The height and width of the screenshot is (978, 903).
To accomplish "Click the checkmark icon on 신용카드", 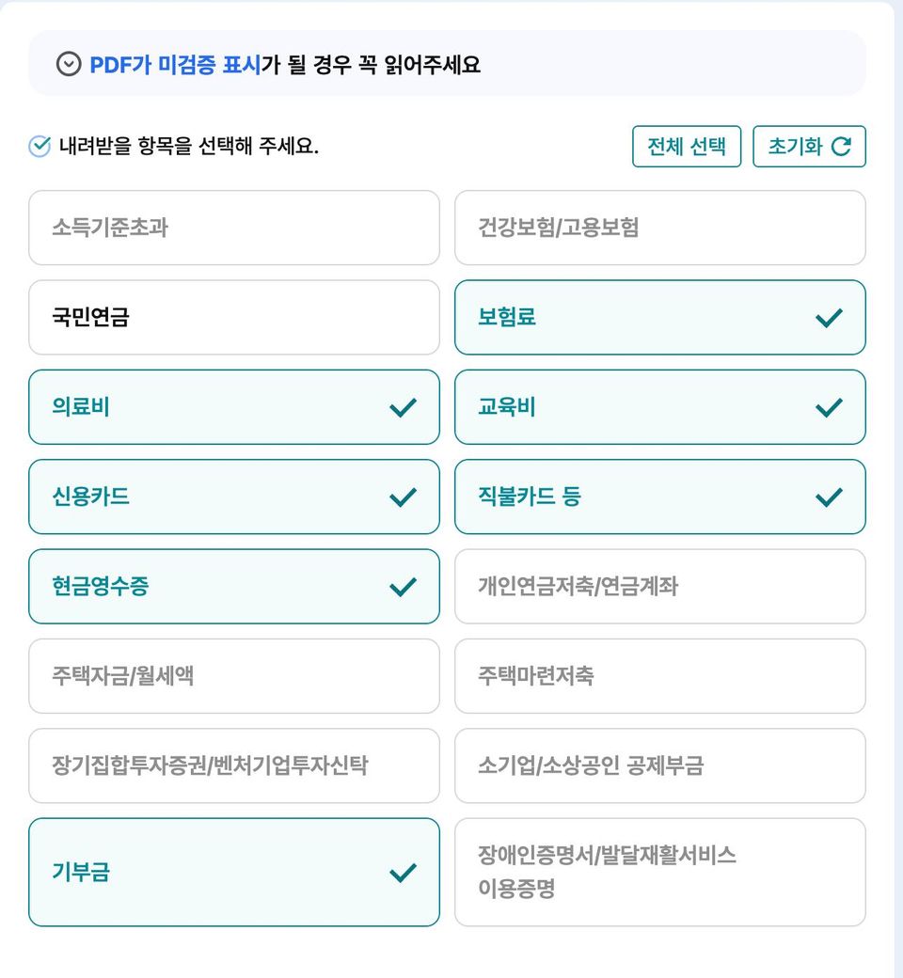I will click(x=403, y=497).
